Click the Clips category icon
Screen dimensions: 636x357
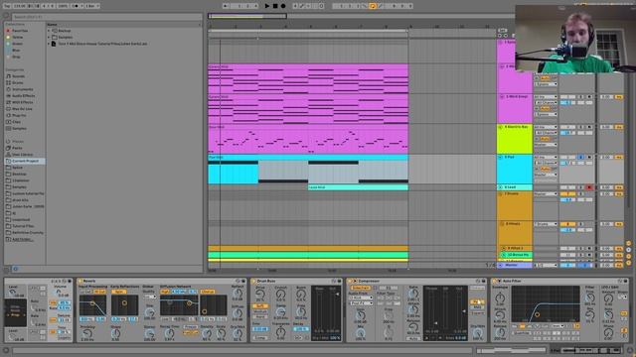8,122
